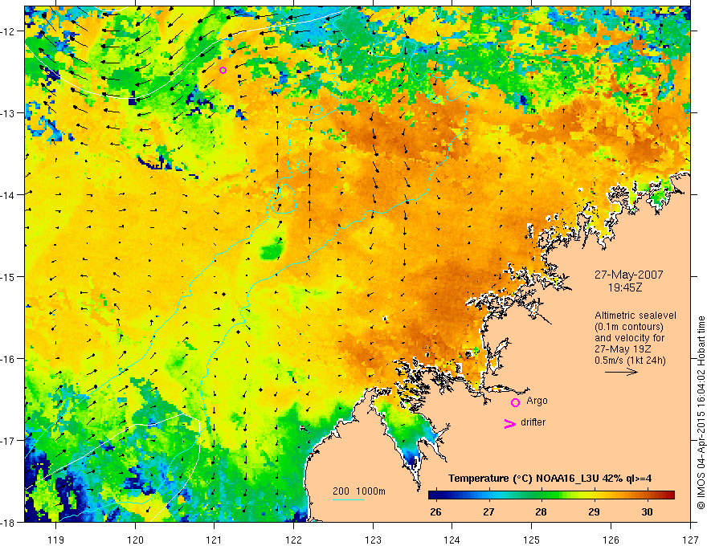Click the dark blue end of the temperature color bar
The height and width of the screenshot is (546, 707).
(x=434, y=495)
